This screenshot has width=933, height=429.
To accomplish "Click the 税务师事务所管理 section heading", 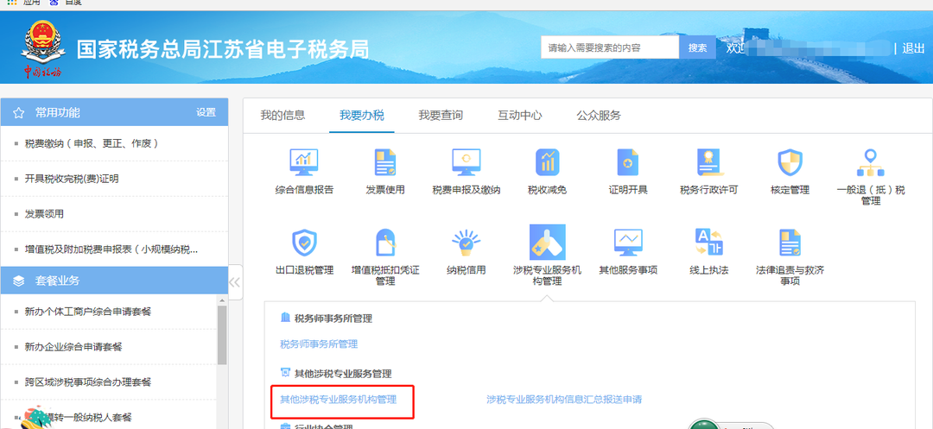I will click(333, 319).
